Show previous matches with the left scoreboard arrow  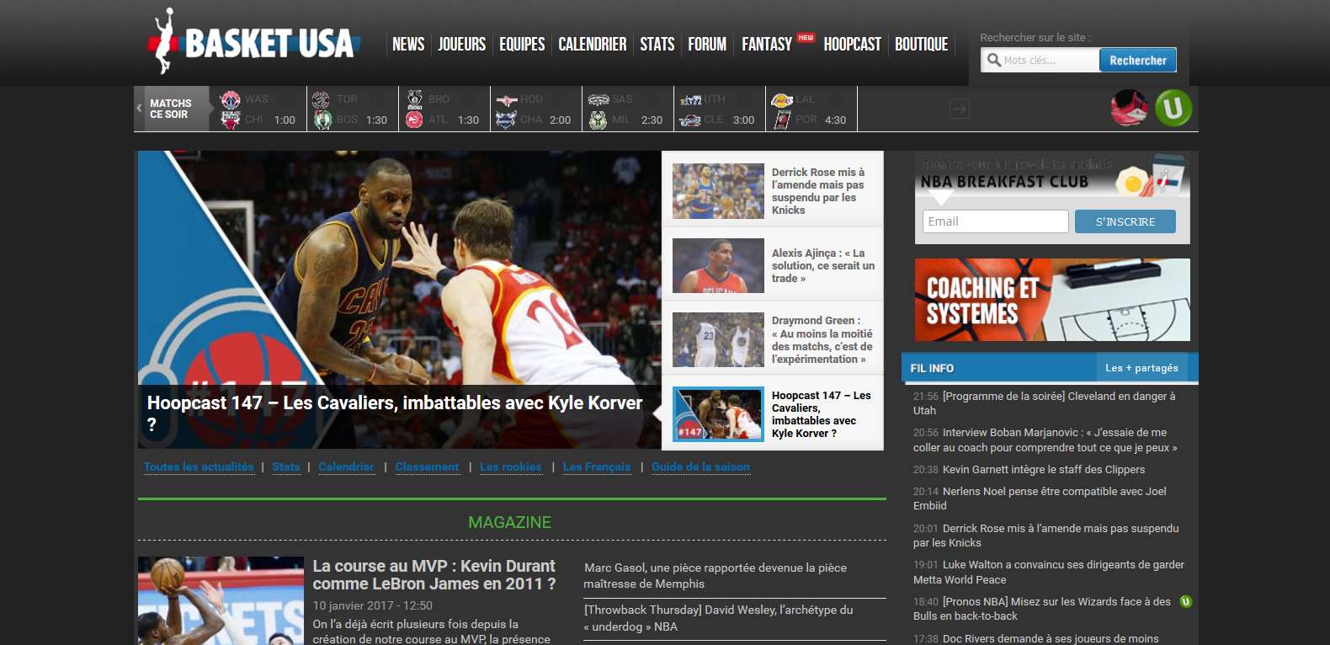139,109
